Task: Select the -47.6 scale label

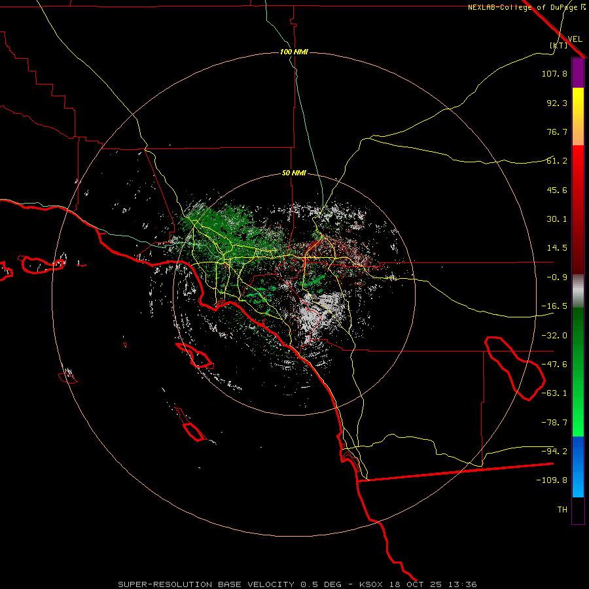Action: (x=554, y=365)
